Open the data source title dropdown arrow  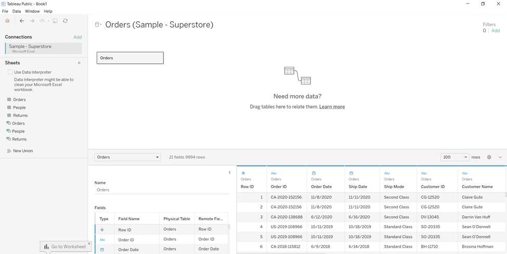101,24
